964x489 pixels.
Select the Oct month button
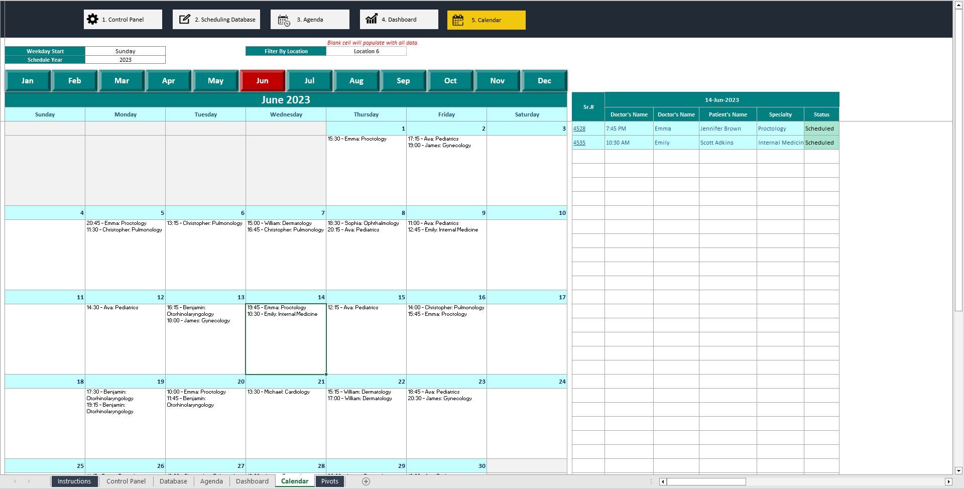[x=450, y=80]
